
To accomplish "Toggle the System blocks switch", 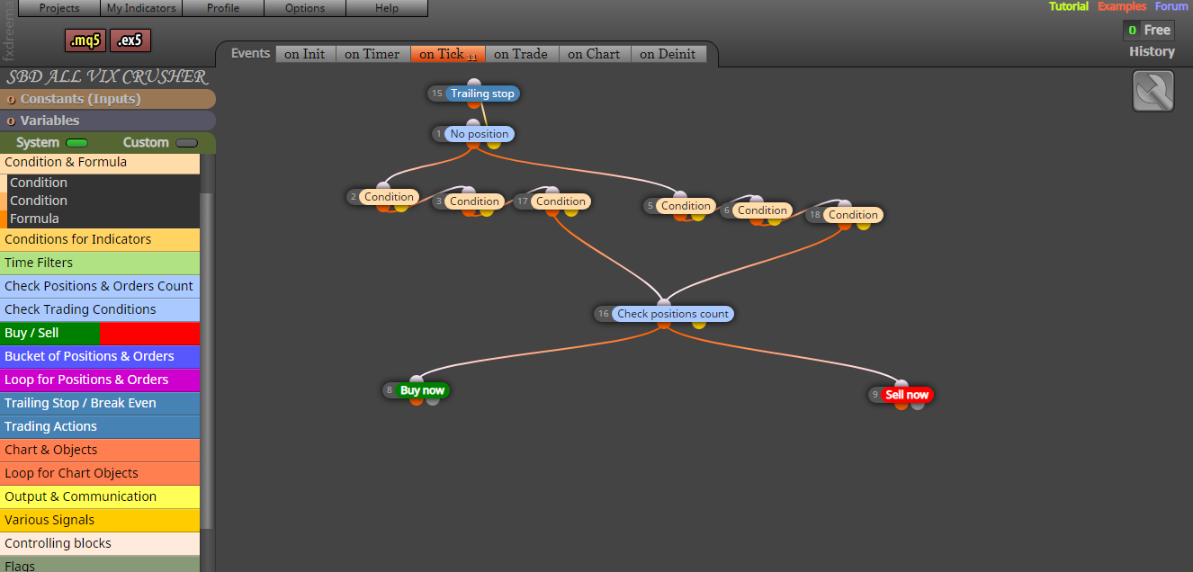I will [76, 143].
